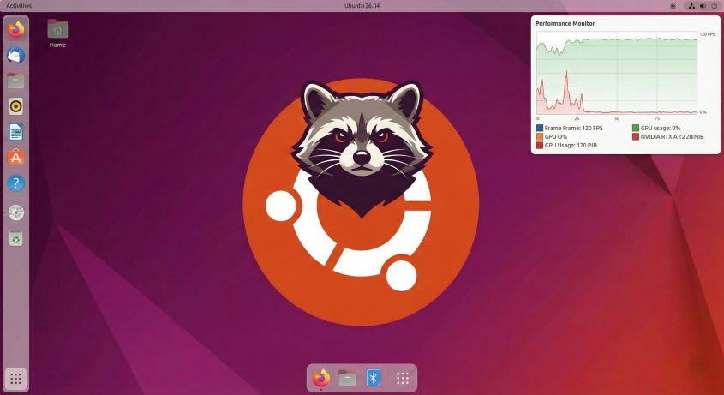The width and height of the screenshot is (724, 395).
Task: Launch Rhythmbox music player from dock
Action: 15,106
